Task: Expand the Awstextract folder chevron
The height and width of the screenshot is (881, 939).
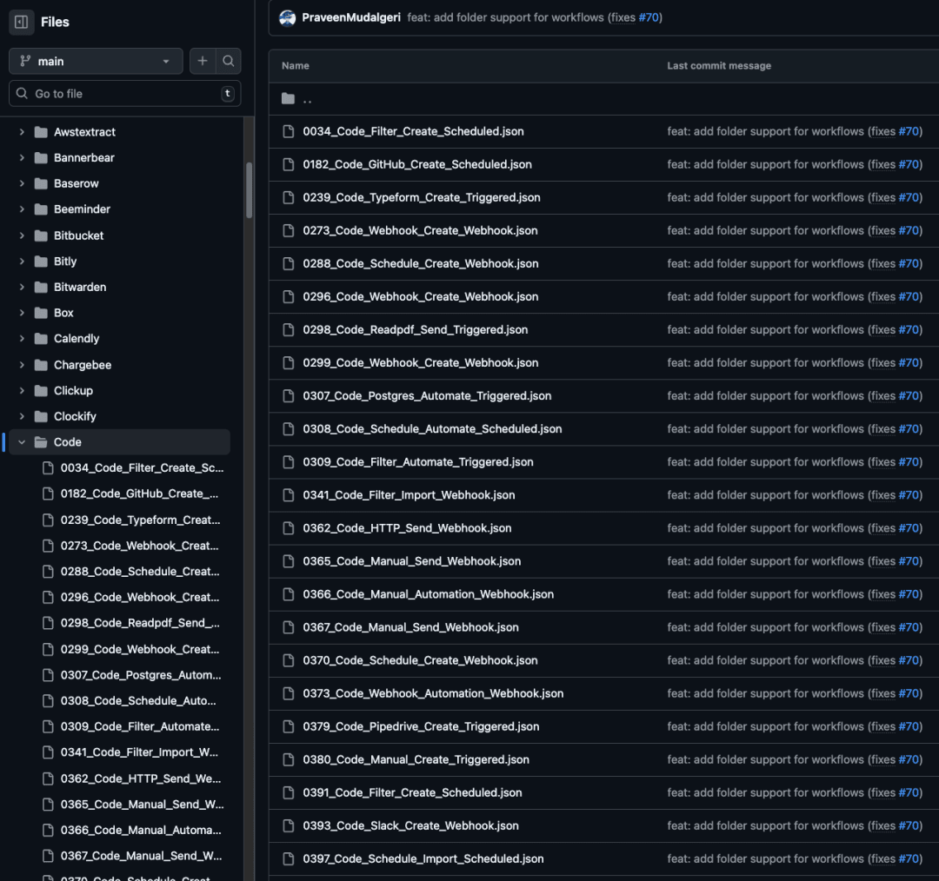Action: point(22,132)
